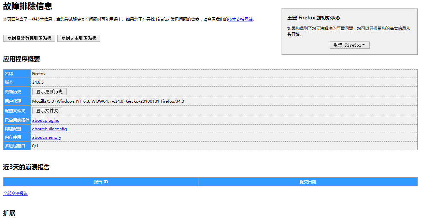
Task: Click 复制原始数据到剪贴板 button
Action: point(29,38)
